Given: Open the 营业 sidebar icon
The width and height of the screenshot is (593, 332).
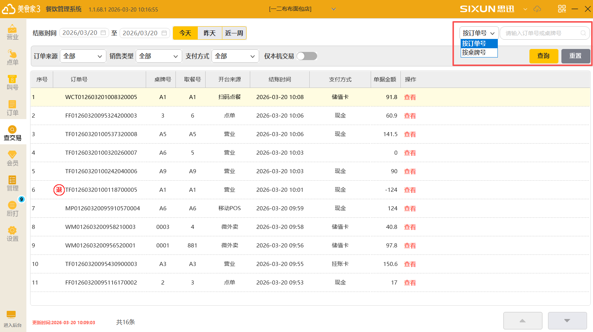Looking at the screenshot, I should coord(13,32).
